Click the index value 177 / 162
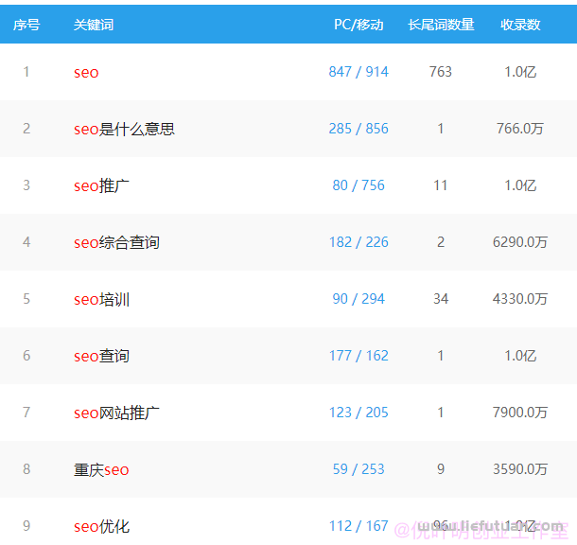Image resolution: width=577 pixels, height=545 pixels. [x=358, y=356]
